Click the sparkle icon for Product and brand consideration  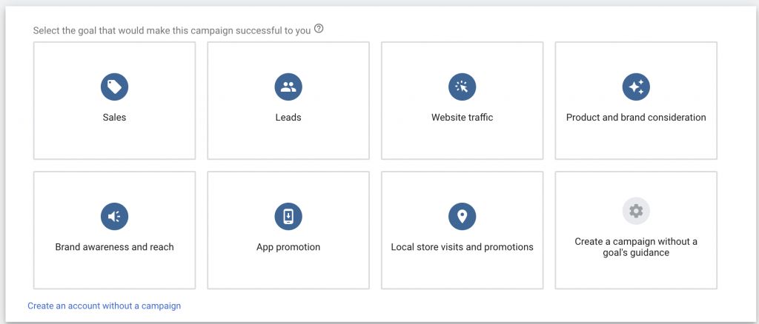(x=636, y=87)
